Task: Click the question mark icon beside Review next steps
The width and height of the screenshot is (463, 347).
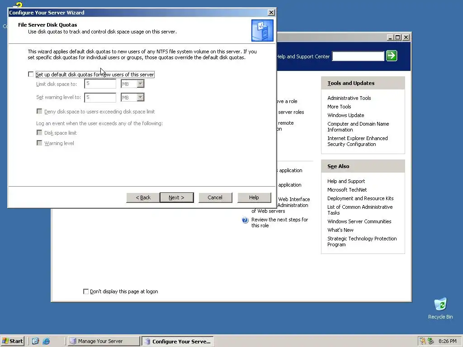Action: click(245, 220)
